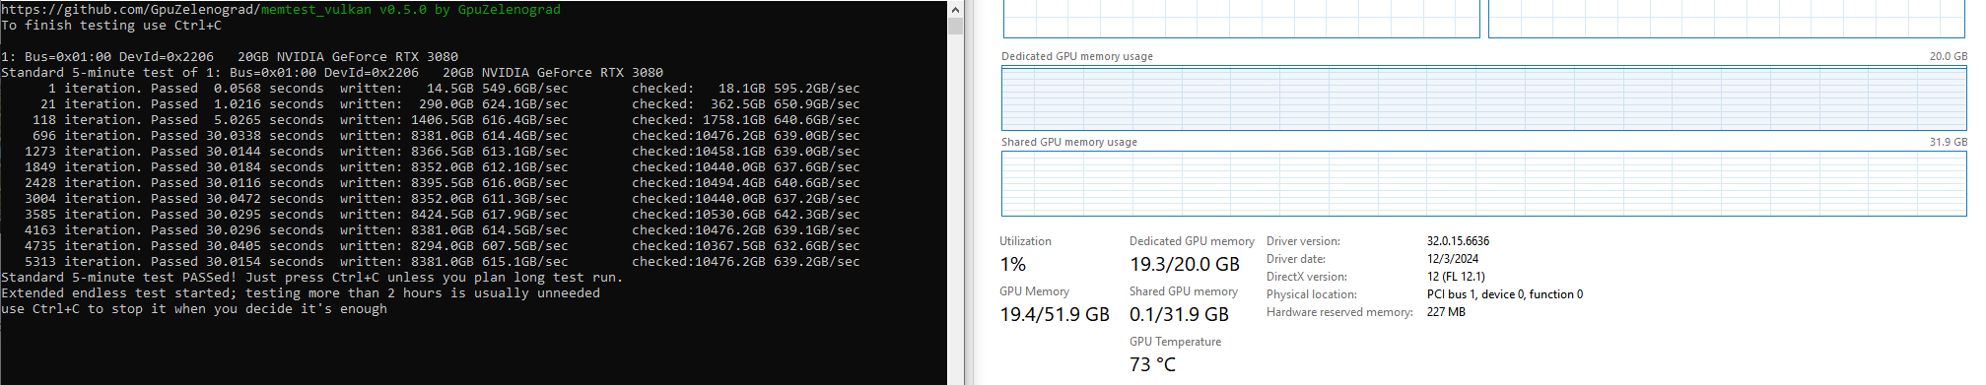Click the Dedicated GPU memory usage graph
The height and width of the screenshot is (385, 1986).
tap(1483, 97)
